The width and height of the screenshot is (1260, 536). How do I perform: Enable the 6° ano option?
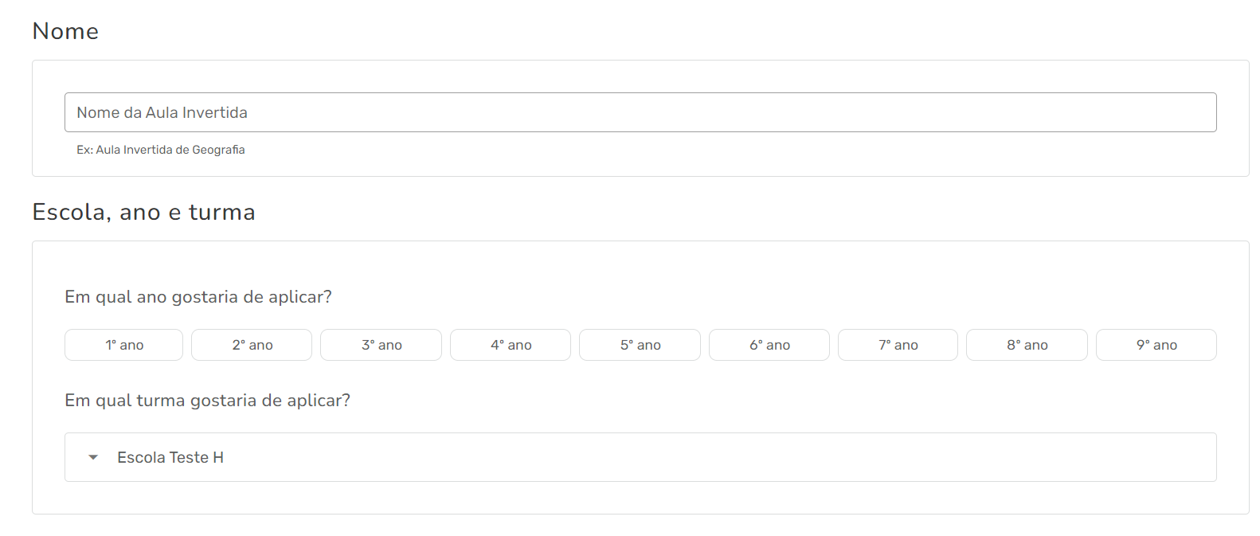tap(769, 345)
